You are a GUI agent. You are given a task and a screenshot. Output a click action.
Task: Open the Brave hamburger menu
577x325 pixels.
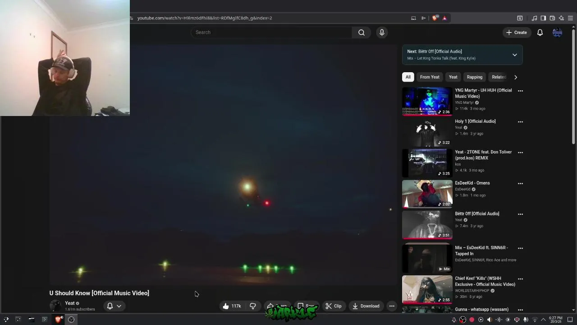click(x=570, y=18)
